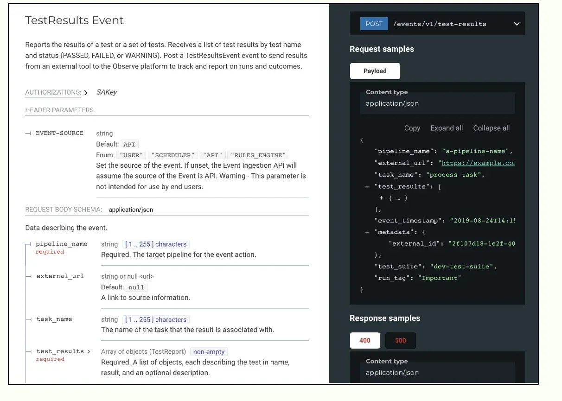
Task: Click the required label under test_results
Action: [x=50, y=359]
